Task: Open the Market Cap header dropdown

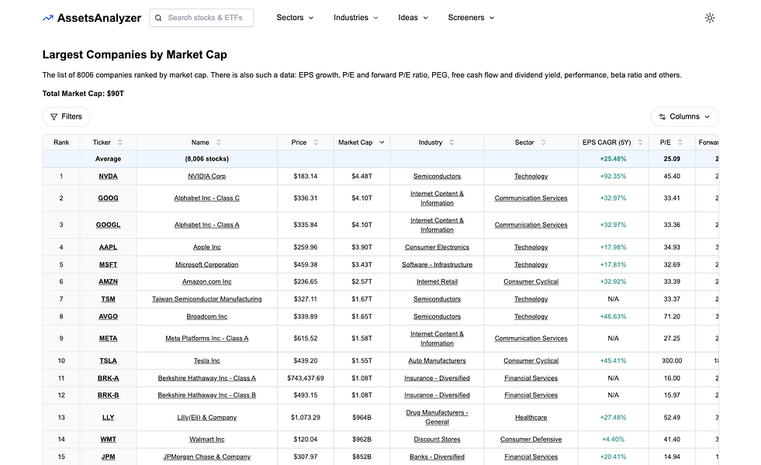Action: click(x=381, y=142)
